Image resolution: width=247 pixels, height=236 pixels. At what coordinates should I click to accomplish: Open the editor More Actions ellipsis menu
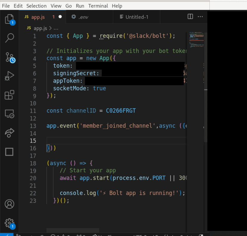200,17
